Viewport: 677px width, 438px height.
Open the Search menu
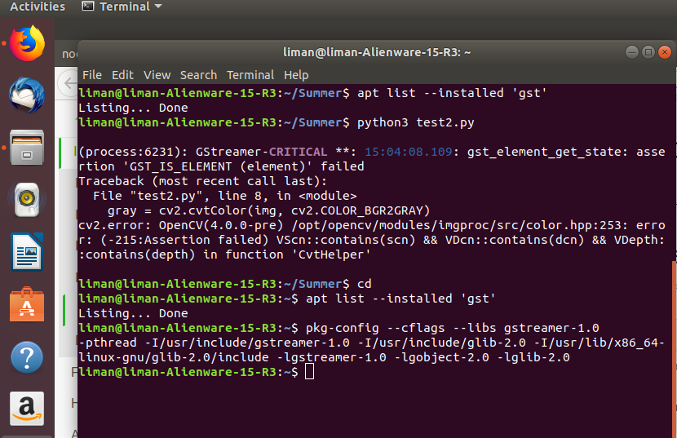click(198, 75)
